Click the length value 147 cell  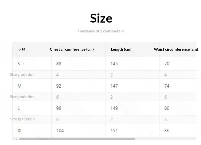pyautogui.click(x=114, y=86)
